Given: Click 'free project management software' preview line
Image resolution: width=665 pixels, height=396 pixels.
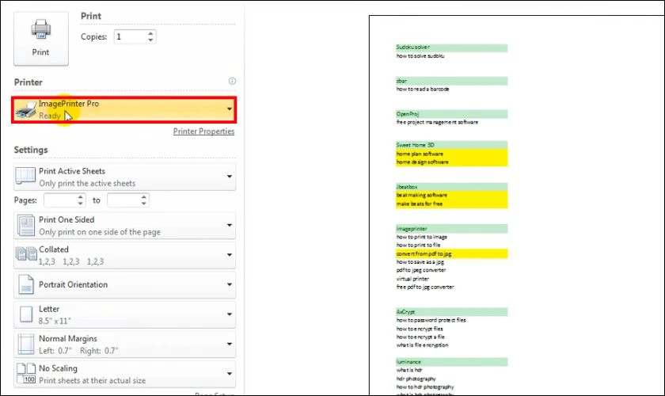Looking at the screenshot, I should 437,122.
